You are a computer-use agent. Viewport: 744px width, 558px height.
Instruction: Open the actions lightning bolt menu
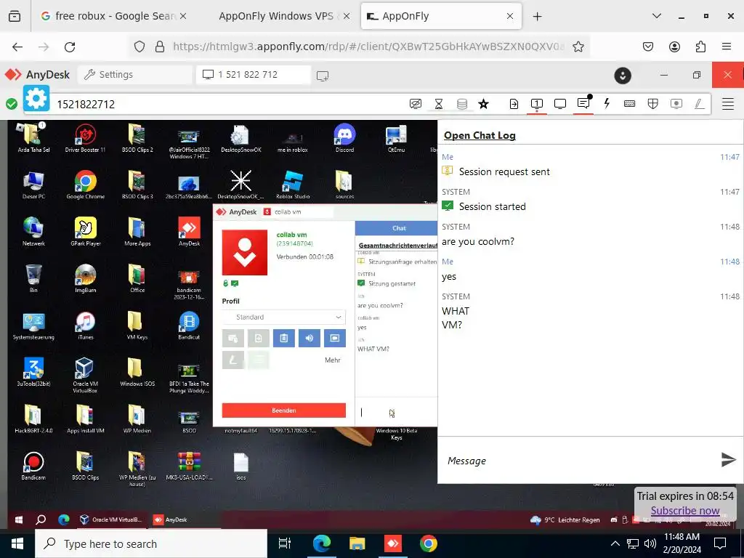point(607,104)
